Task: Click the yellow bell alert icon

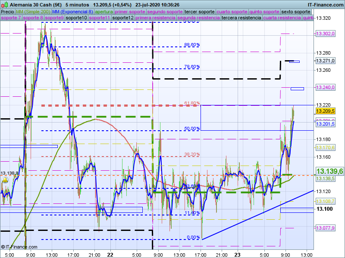Action: click(x=5, y=180)
